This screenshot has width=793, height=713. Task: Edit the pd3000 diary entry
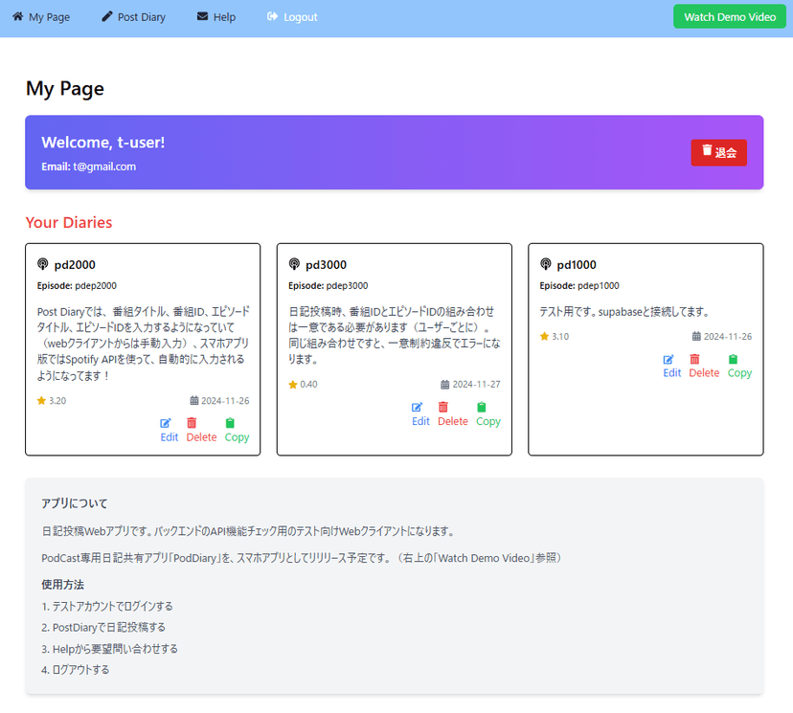click(x=419, y=413)
